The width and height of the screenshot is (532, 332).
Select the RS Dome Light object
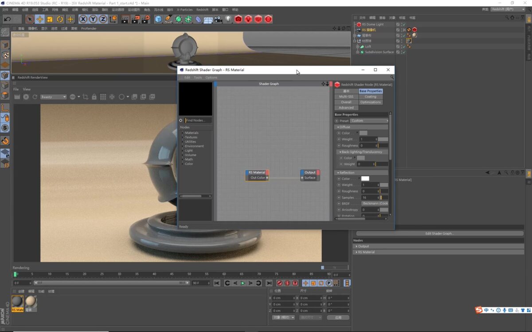pos(372,24)
